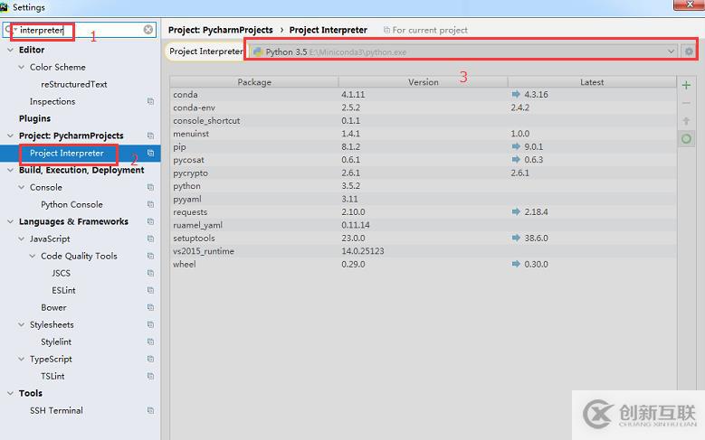Collapse the Code Quality Tools node
Image resolution: width=705 pixels, height=440 pixels.
pos(33,256)
